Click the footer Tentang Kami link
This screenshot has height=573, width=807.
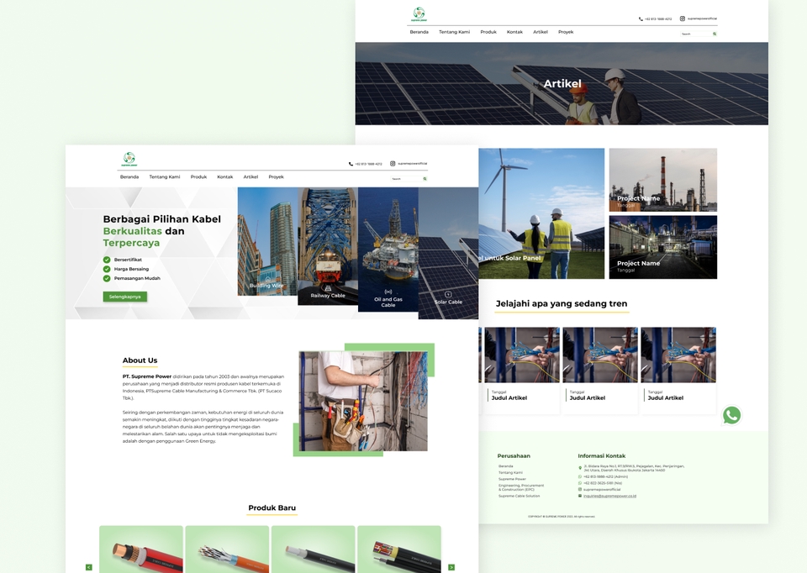click(510, 472)
